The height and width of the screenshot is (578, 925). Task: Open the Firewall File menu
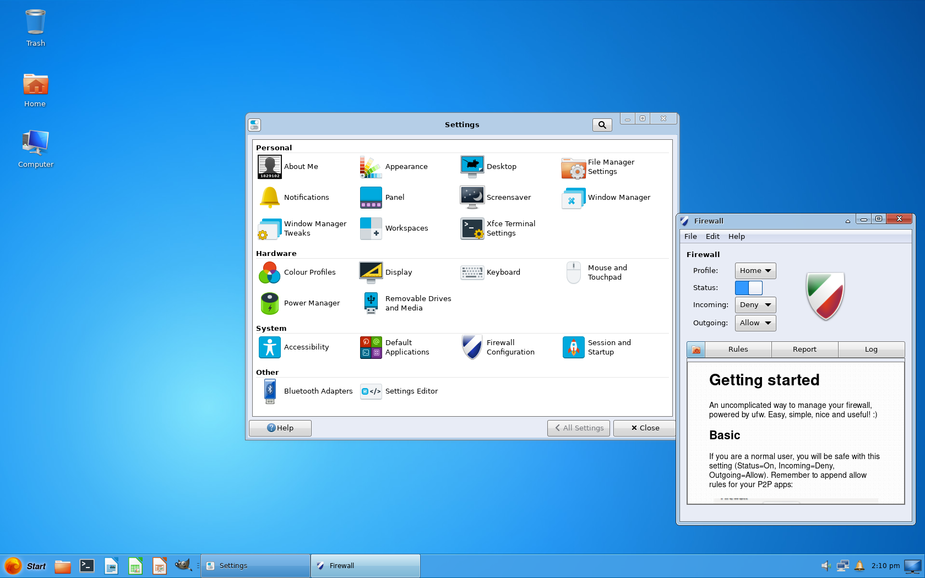[690, 237]
